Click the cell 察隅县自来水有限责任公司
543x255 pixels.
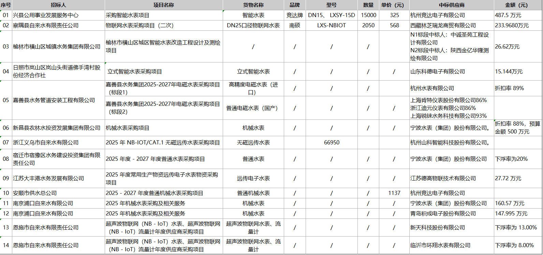58,26
